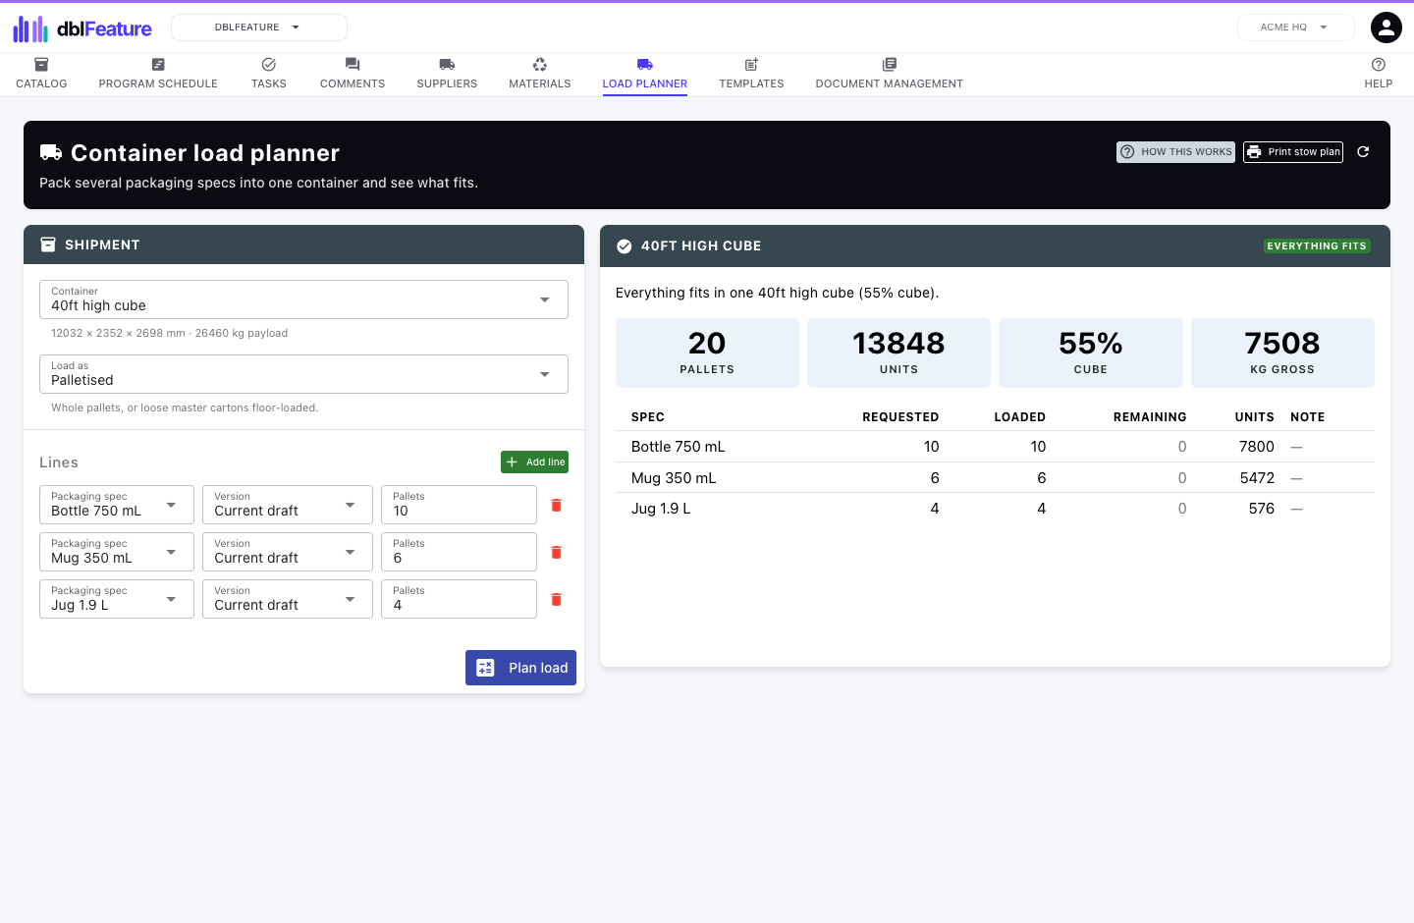
Task: Select the Bottle 750 mL results row
Action: [995, 447]
